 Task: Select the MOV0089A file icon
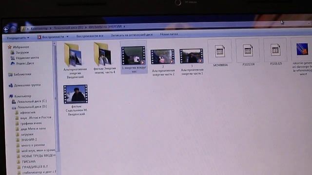(220, 51)
